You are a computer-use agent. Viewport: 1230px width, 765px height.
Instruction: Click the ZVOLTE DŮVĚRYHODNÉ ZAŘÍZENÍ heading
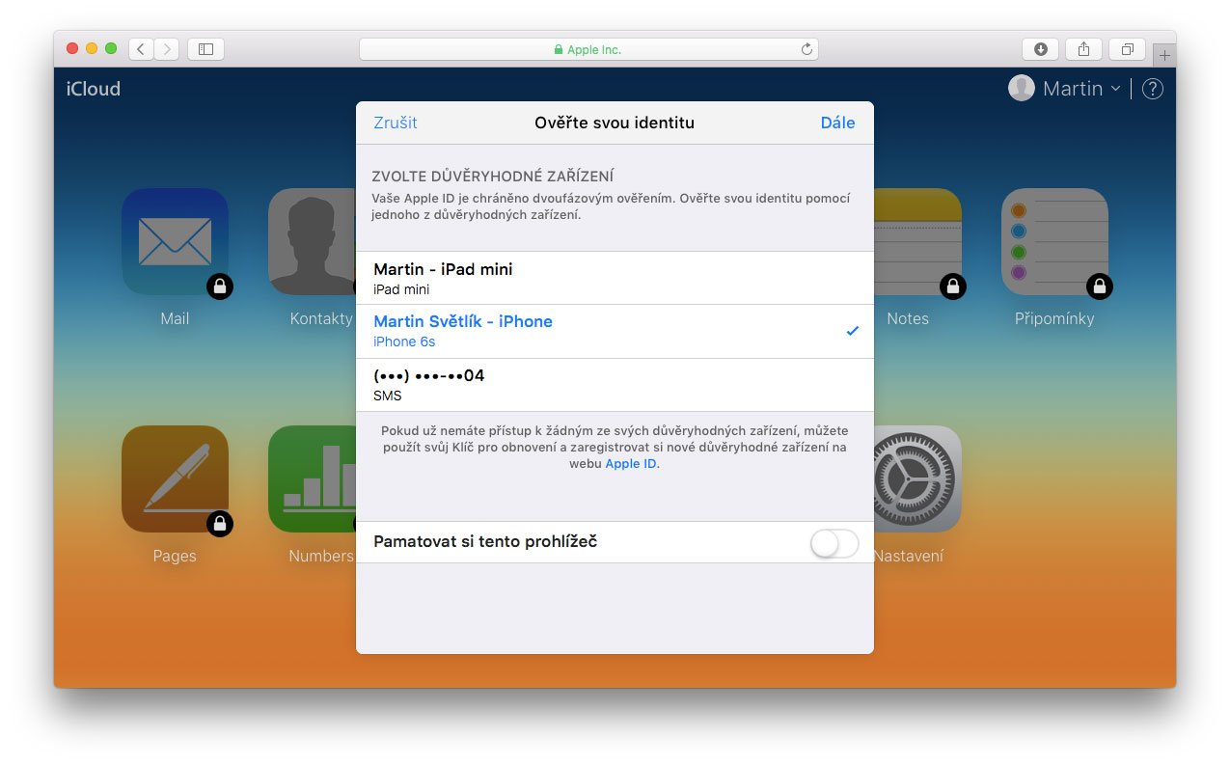point(493,177)
